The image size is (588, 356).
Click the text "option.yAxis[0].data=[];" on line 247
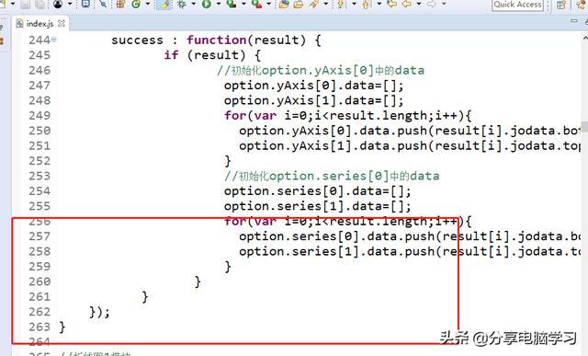[x=314, y=86]
